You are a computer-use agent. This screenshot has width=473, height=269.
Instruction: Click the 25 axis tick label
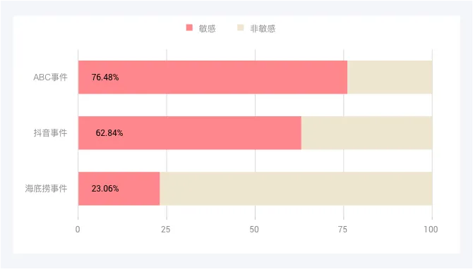[x=166, y=230]
